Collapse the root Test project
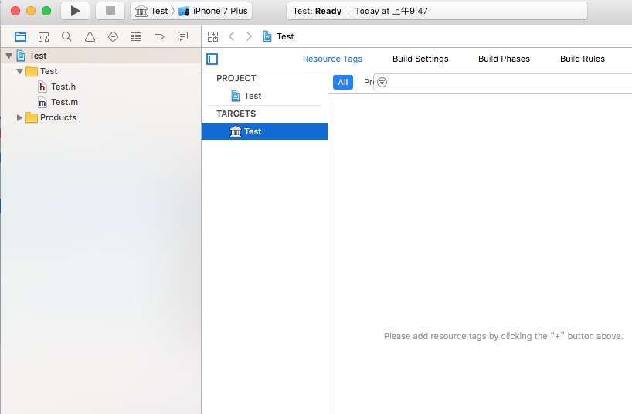The width and height of the screenshot is (632, 414). click(8, 56)
